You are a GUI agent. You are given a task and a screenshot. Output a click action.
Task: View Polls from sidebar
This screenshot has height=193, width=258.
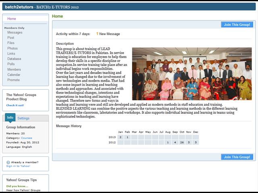11,64
